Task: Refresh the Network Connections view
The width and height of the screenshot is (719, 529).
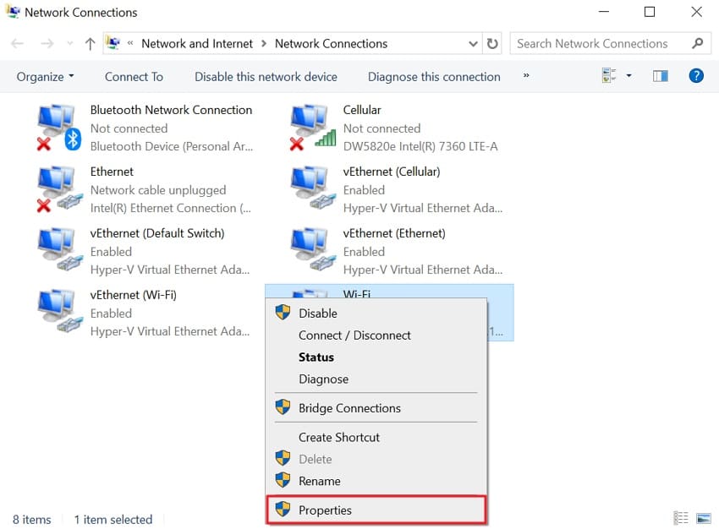Action: pyautogui.click(x=492, y=43)
